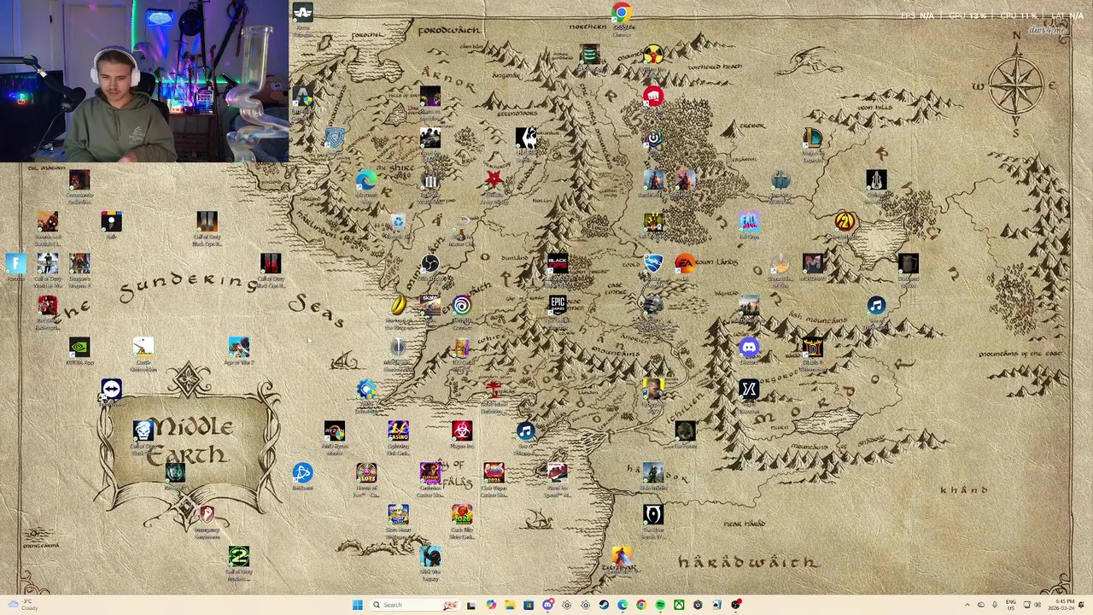Click the Windows Start button
1093x615 pixels.
click(x=357, y=605)
